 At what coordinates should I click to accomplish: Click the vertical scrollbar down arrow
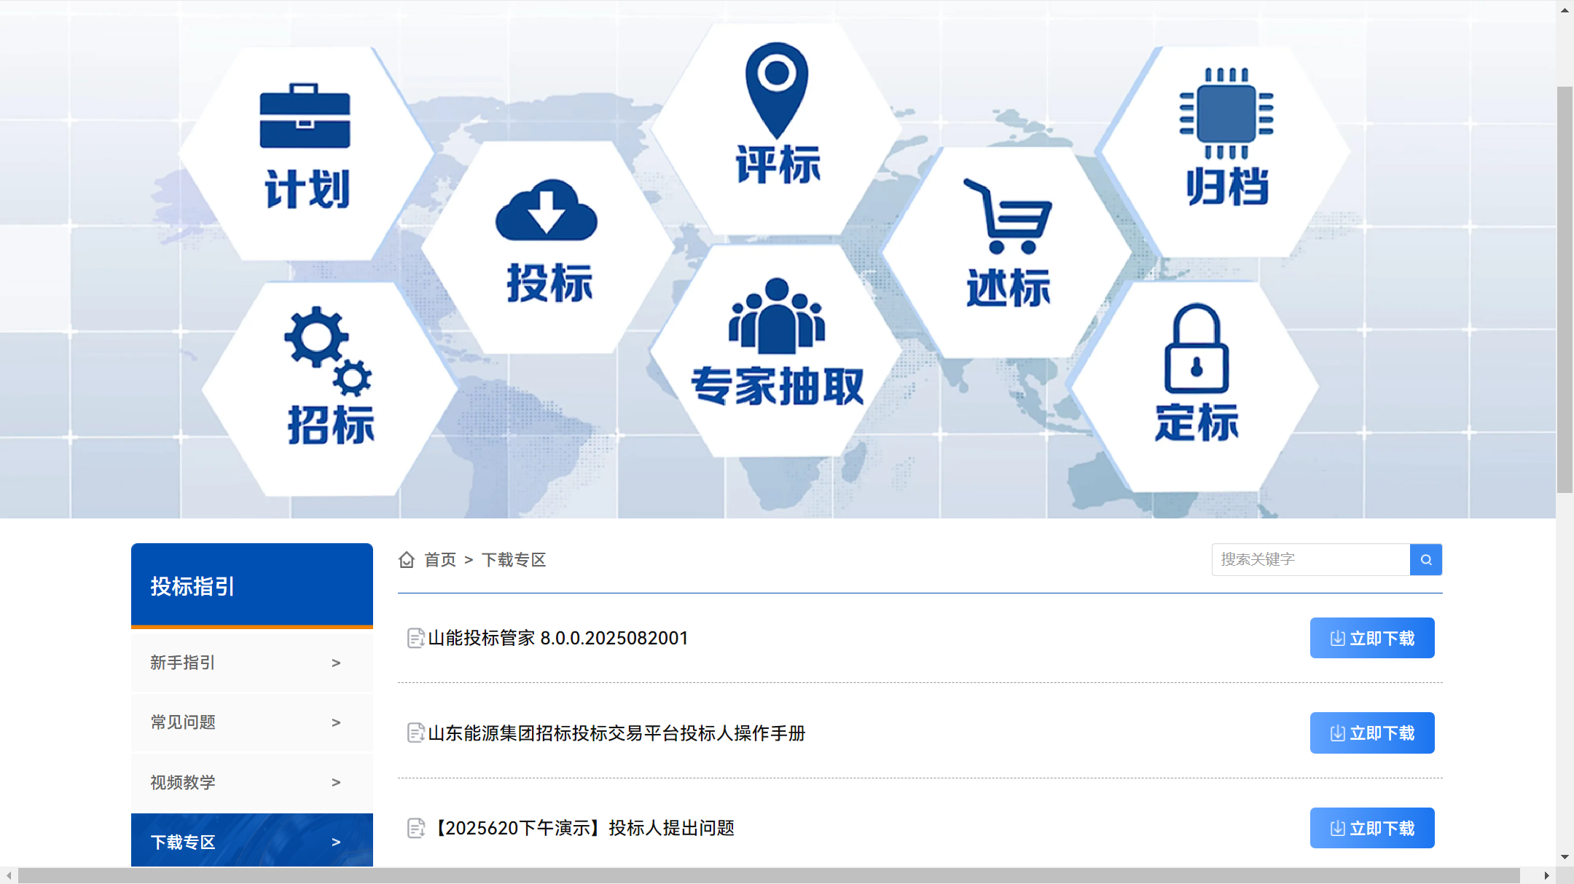tap(1565, 857)
